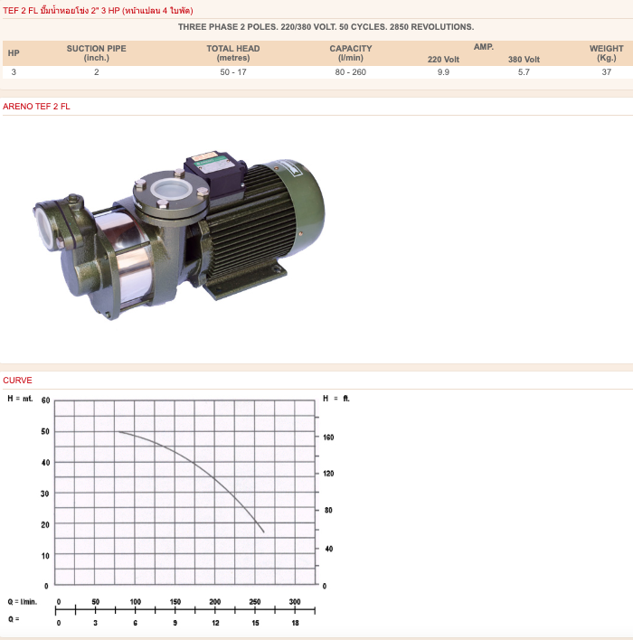Select the THREE PHASE 2 POLES specification line

pos(326,27)
